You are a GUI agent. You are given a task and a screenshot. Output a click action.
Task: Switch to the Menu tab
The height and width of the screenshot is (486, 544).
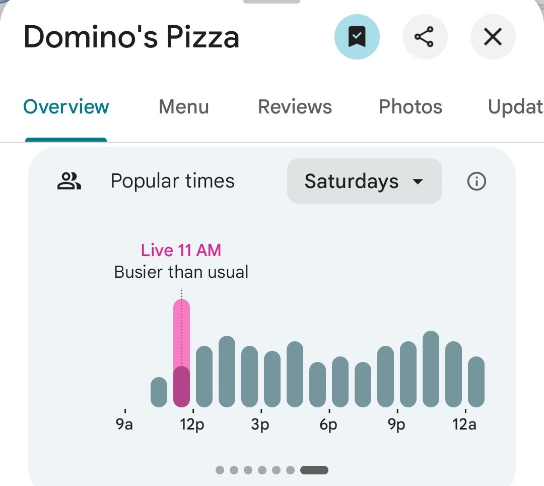[183, 107]
